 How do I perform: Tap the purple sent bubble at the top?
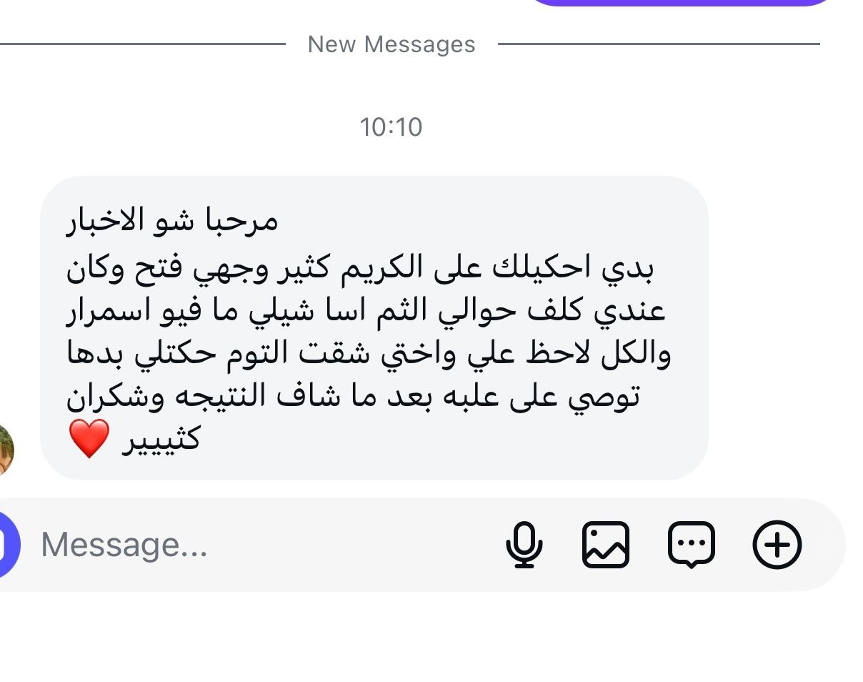point(681,3)
